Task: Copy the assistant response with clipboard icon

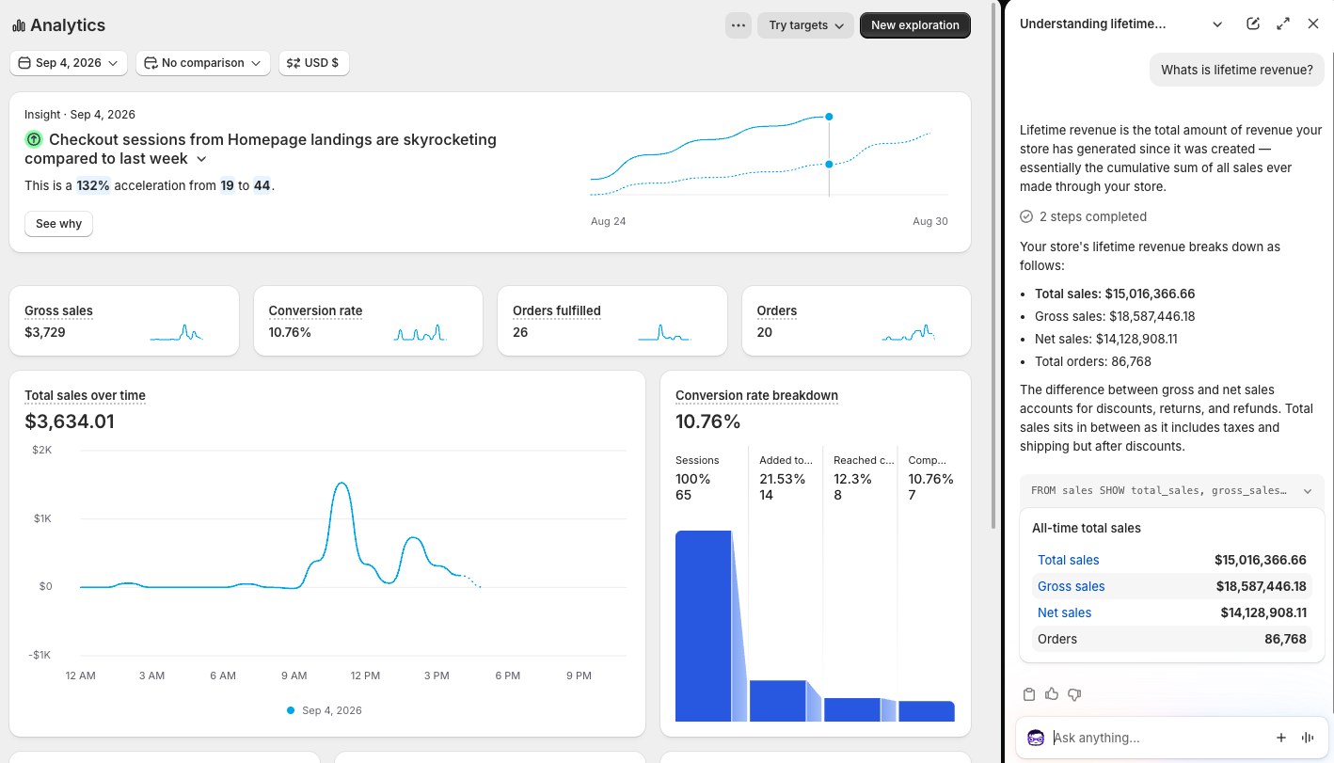Action: pyautogui.click(x=1029, y=694)
